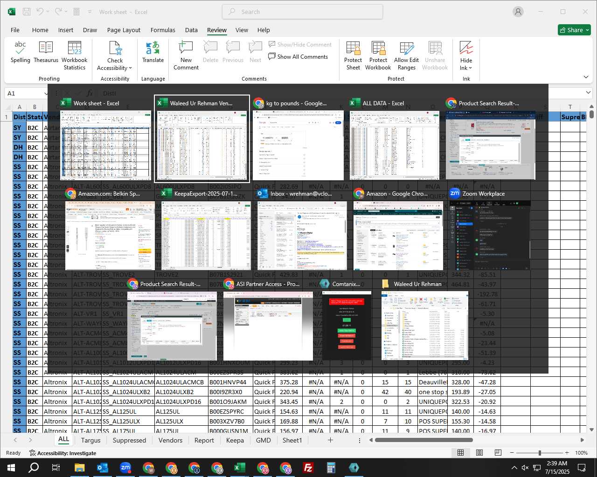Click the 100% zoom level
Image resolution: width=597 pixels, height=477 pixels.
[x=581, y=453]
